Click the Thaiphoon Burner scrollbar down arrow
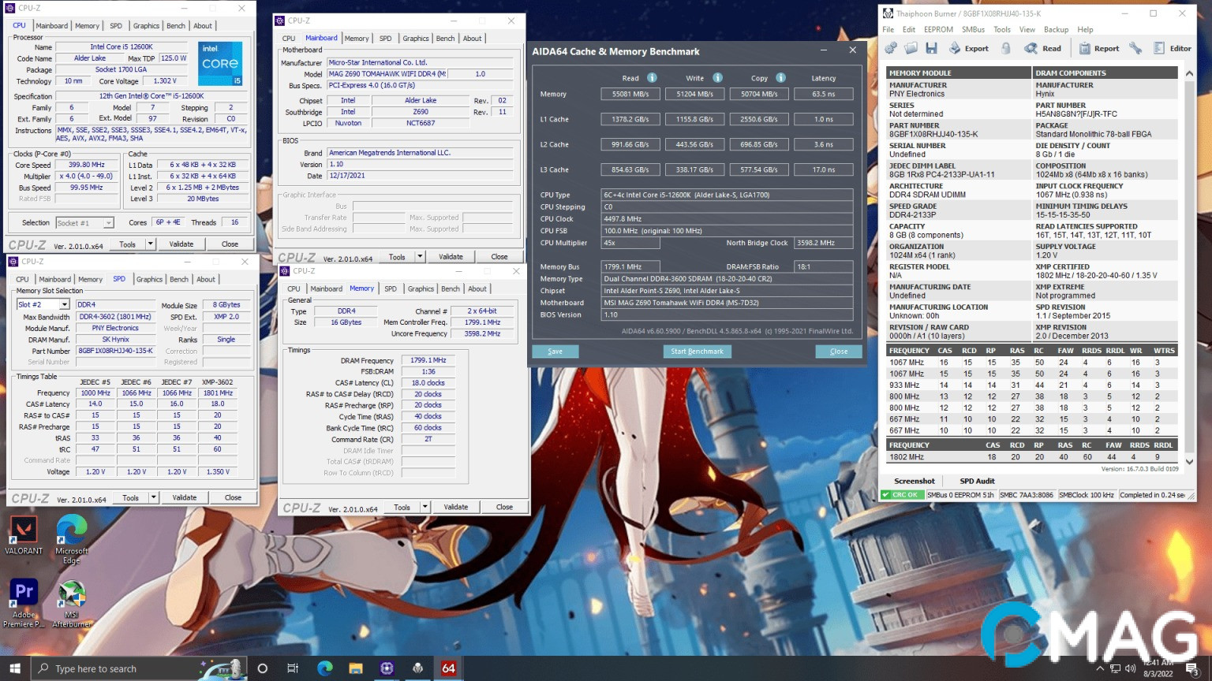 (x=1189, y=462)
